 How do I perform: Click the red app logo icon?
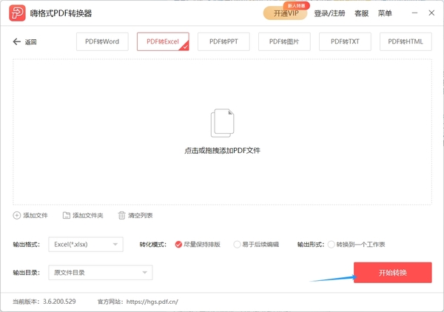pyautogui.click(x=16, y=13)
